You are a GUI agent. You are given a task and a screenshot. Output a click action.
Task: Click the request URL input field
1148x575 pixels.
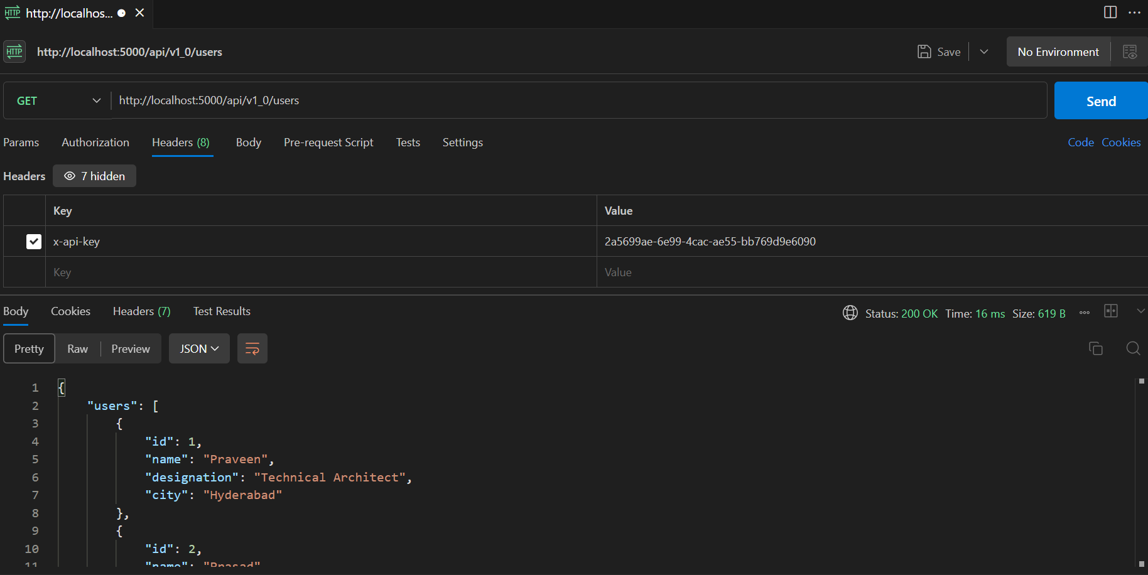579,100
